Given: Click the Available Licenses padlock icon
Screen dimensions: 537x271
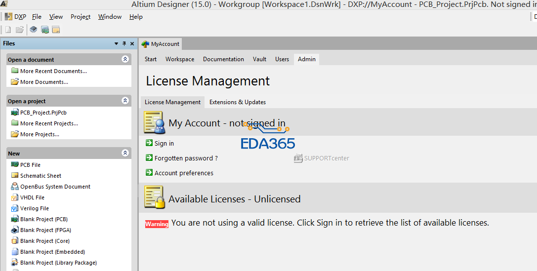Looking at the screenshot, I should click(154, 197).
